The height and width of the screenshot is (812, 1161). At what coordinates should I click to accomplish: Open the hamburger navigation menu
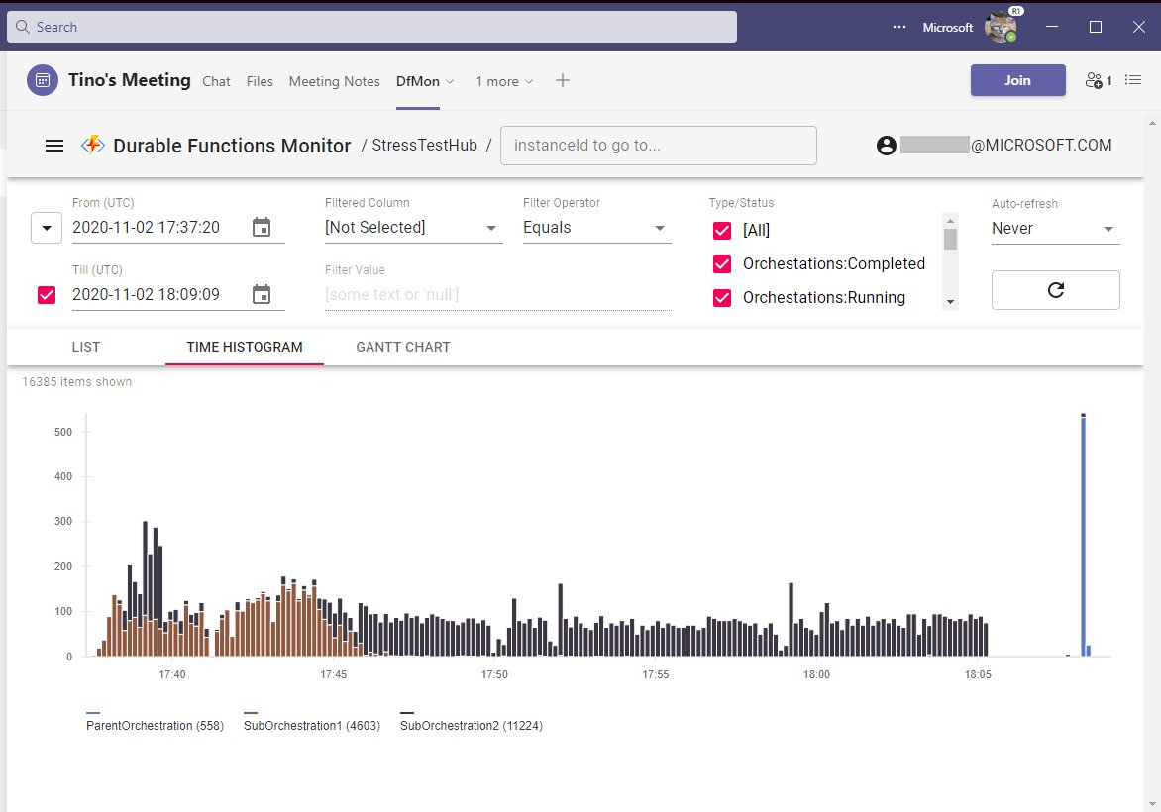click(x=54, y=146)
